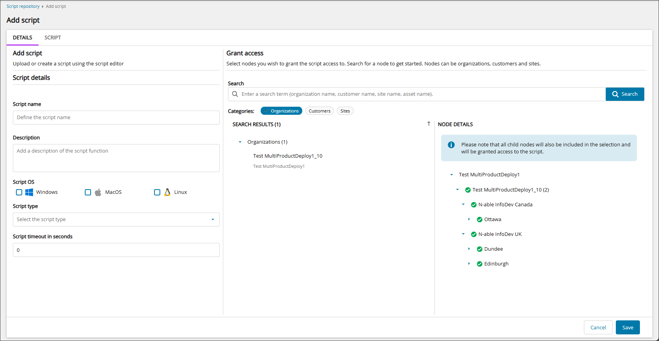Switch to the SCRIPT tab
The height and width of the screenshot is (341, 659).
(53, 38)
